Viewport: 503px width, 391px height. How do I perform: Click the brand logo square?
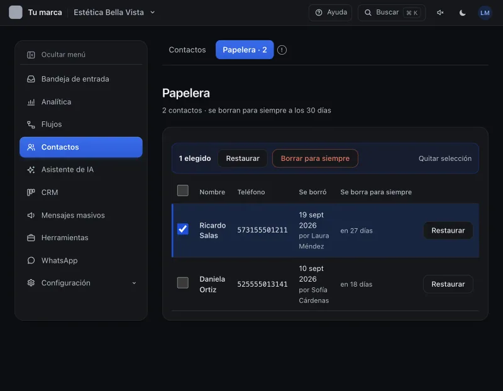(x=15, y=13)
